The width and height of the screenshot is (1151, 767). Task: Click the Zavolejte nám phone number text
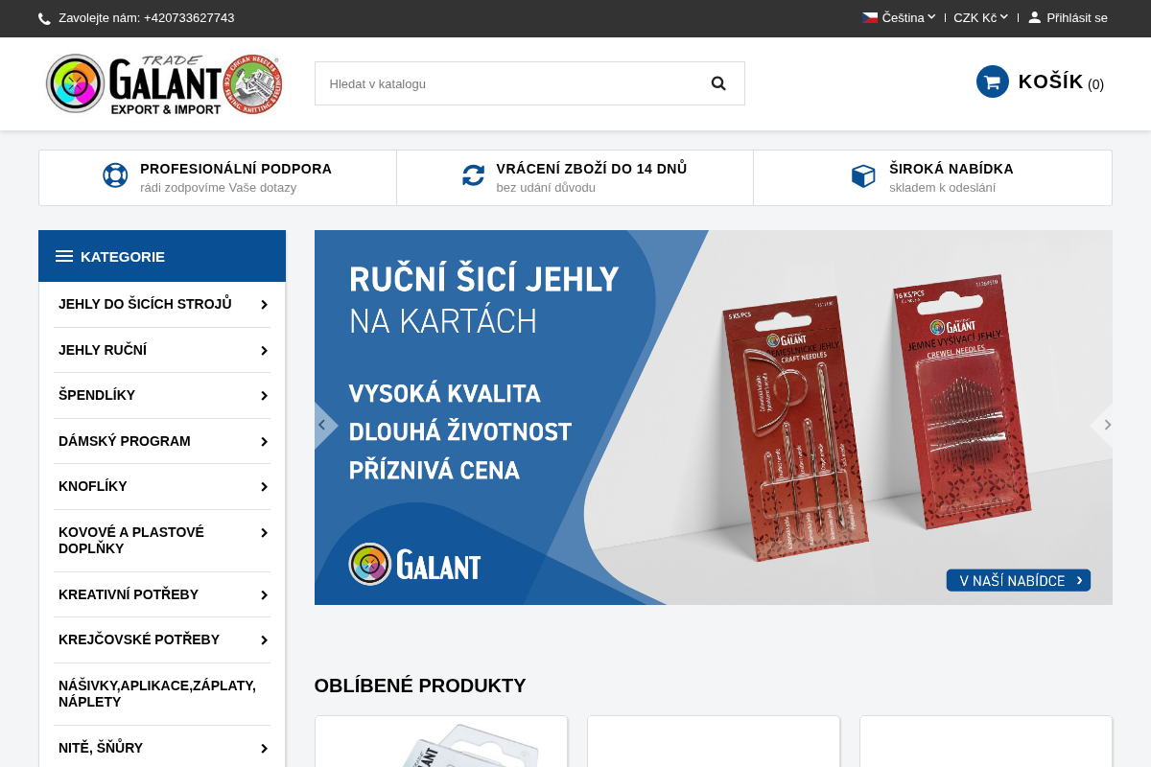[146, 17]
